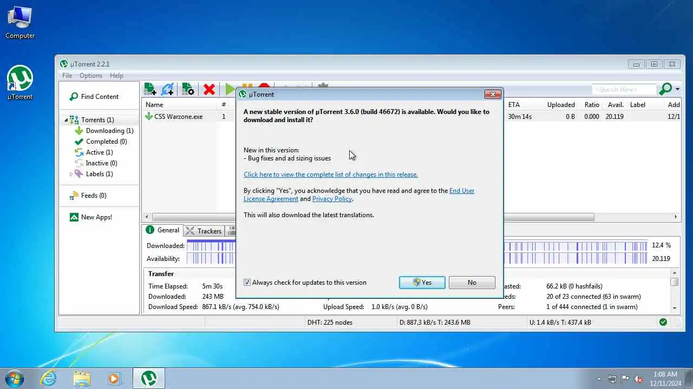
Task: Click the red X Remove torrent icon
Action: [209, 89]
